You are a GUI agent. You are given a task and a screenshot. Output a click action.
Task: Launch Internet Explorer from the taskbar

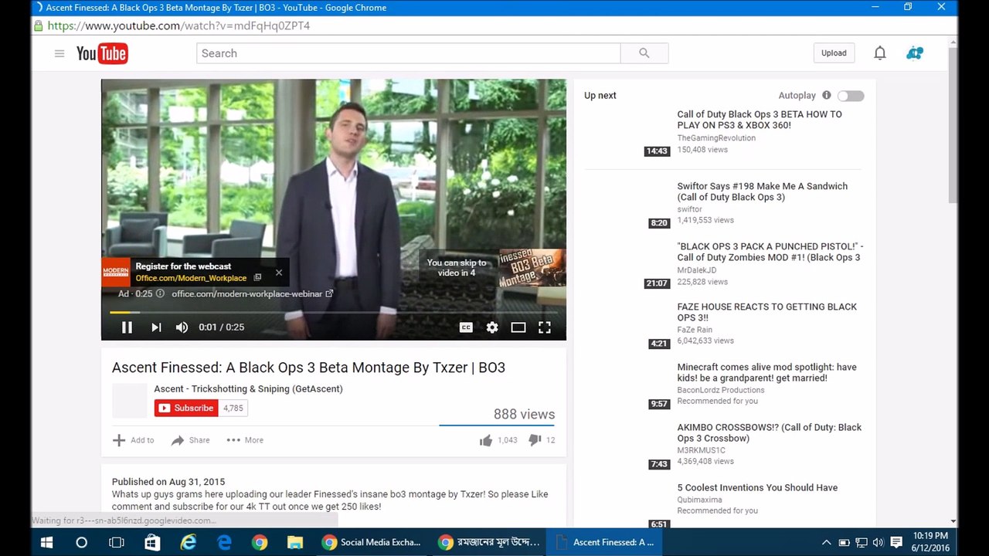pyautogui.click(x=188, y=542)
